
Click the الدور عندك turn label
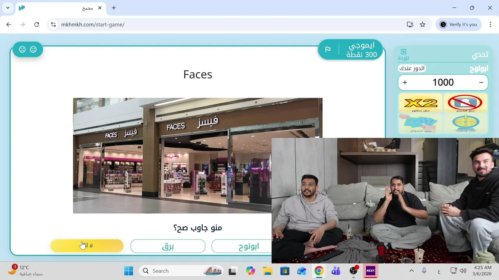click(412, 68)
